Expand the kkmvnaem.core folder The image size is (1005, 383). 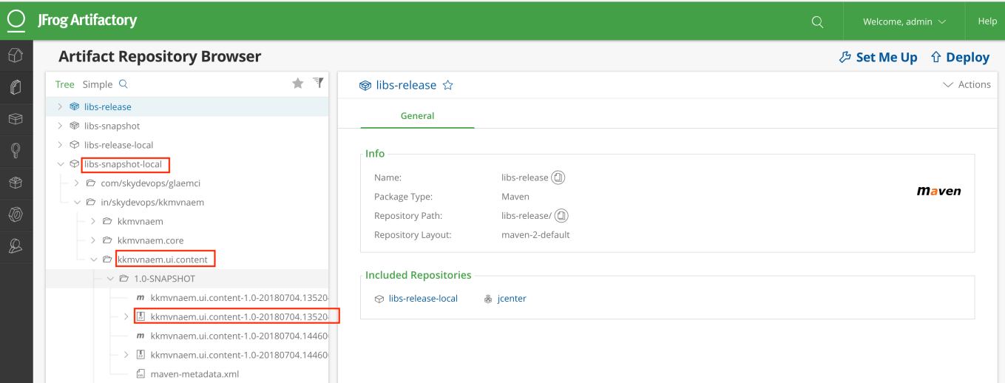click(93, 240)
